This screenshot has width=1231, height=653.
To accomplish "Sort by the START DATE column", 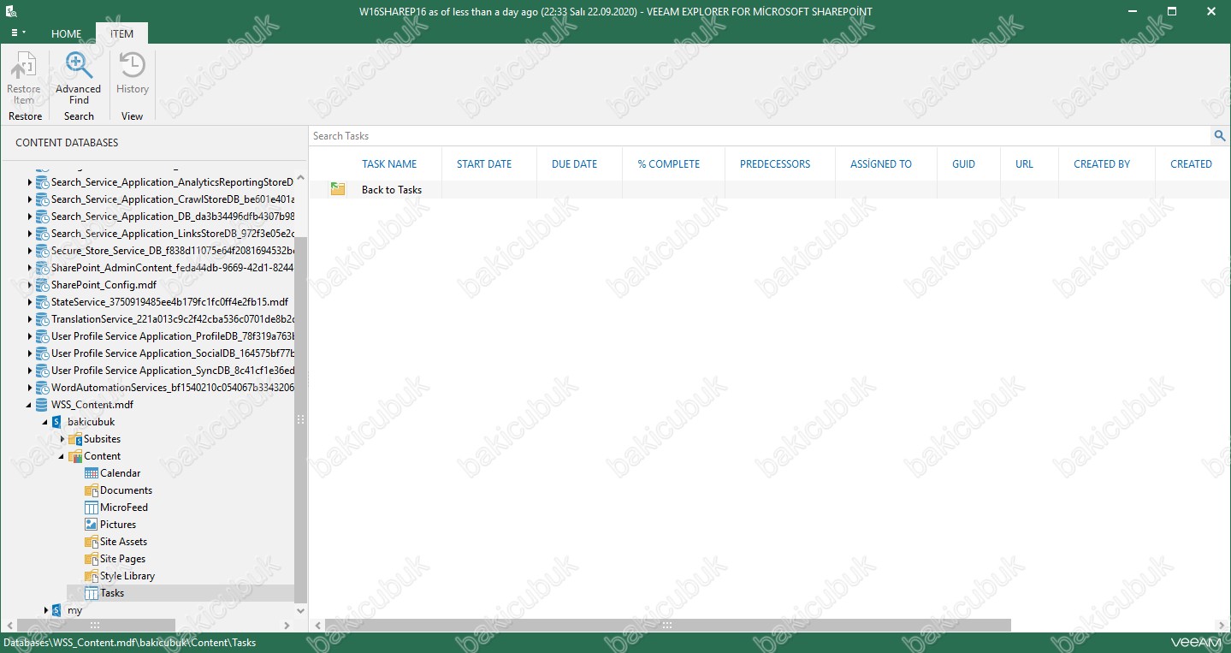I will 484,164.
